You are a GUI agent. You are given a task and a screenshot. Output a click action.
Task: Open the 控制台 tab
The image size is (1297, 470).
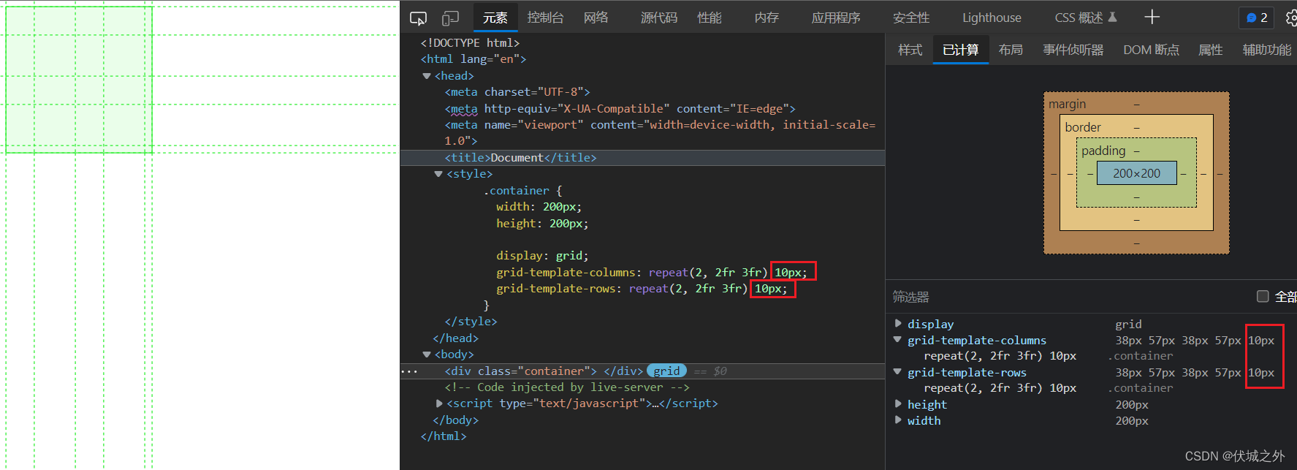coord(545,18)
